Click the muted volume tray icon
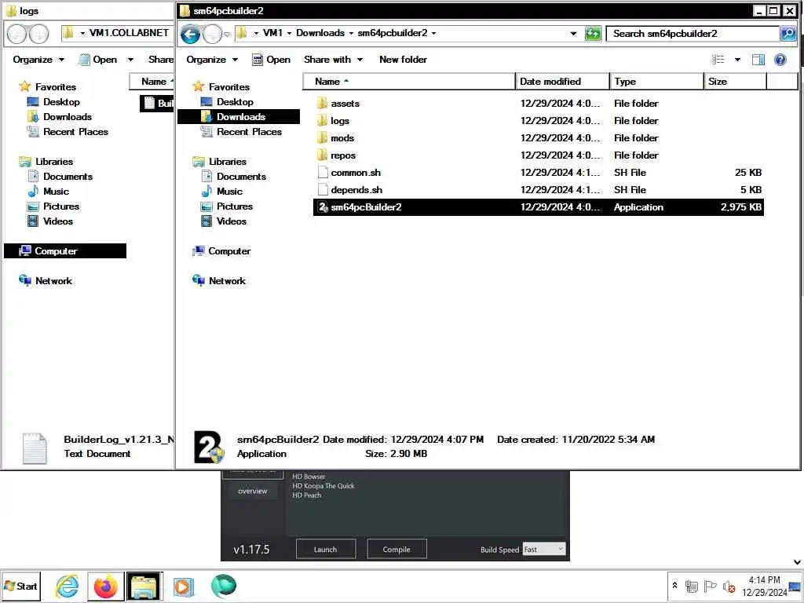This screenshot has height=603, width=804. pyautogui.click(x=729, y=586)
